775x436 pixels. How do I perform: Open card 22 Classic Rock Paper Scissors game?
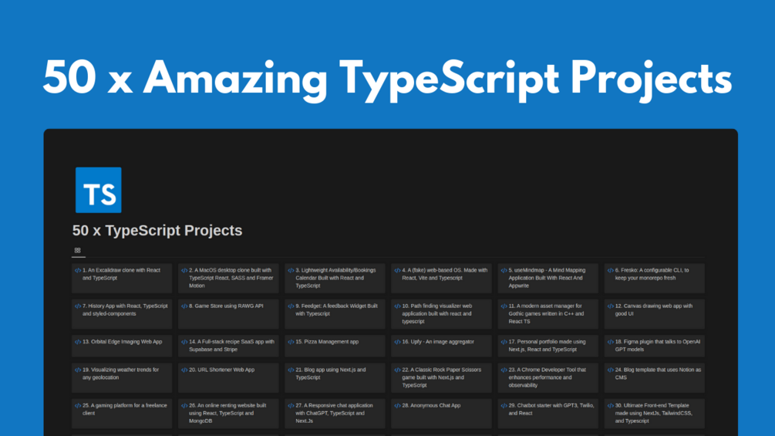pyautogui.click(x=441, y=377)
